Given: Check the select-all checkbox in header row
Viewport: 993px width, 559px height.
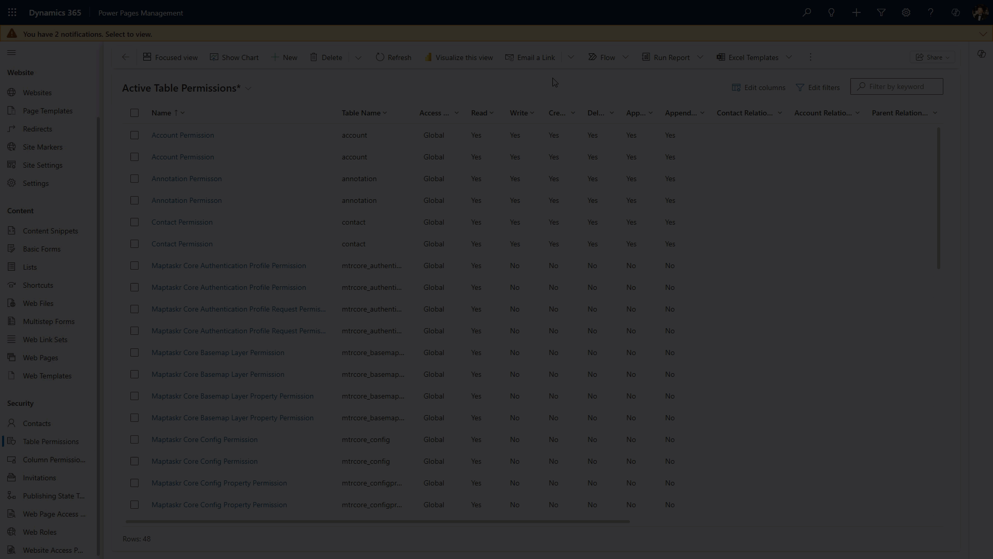Looking at the screenshot, I should click(134, 113).
